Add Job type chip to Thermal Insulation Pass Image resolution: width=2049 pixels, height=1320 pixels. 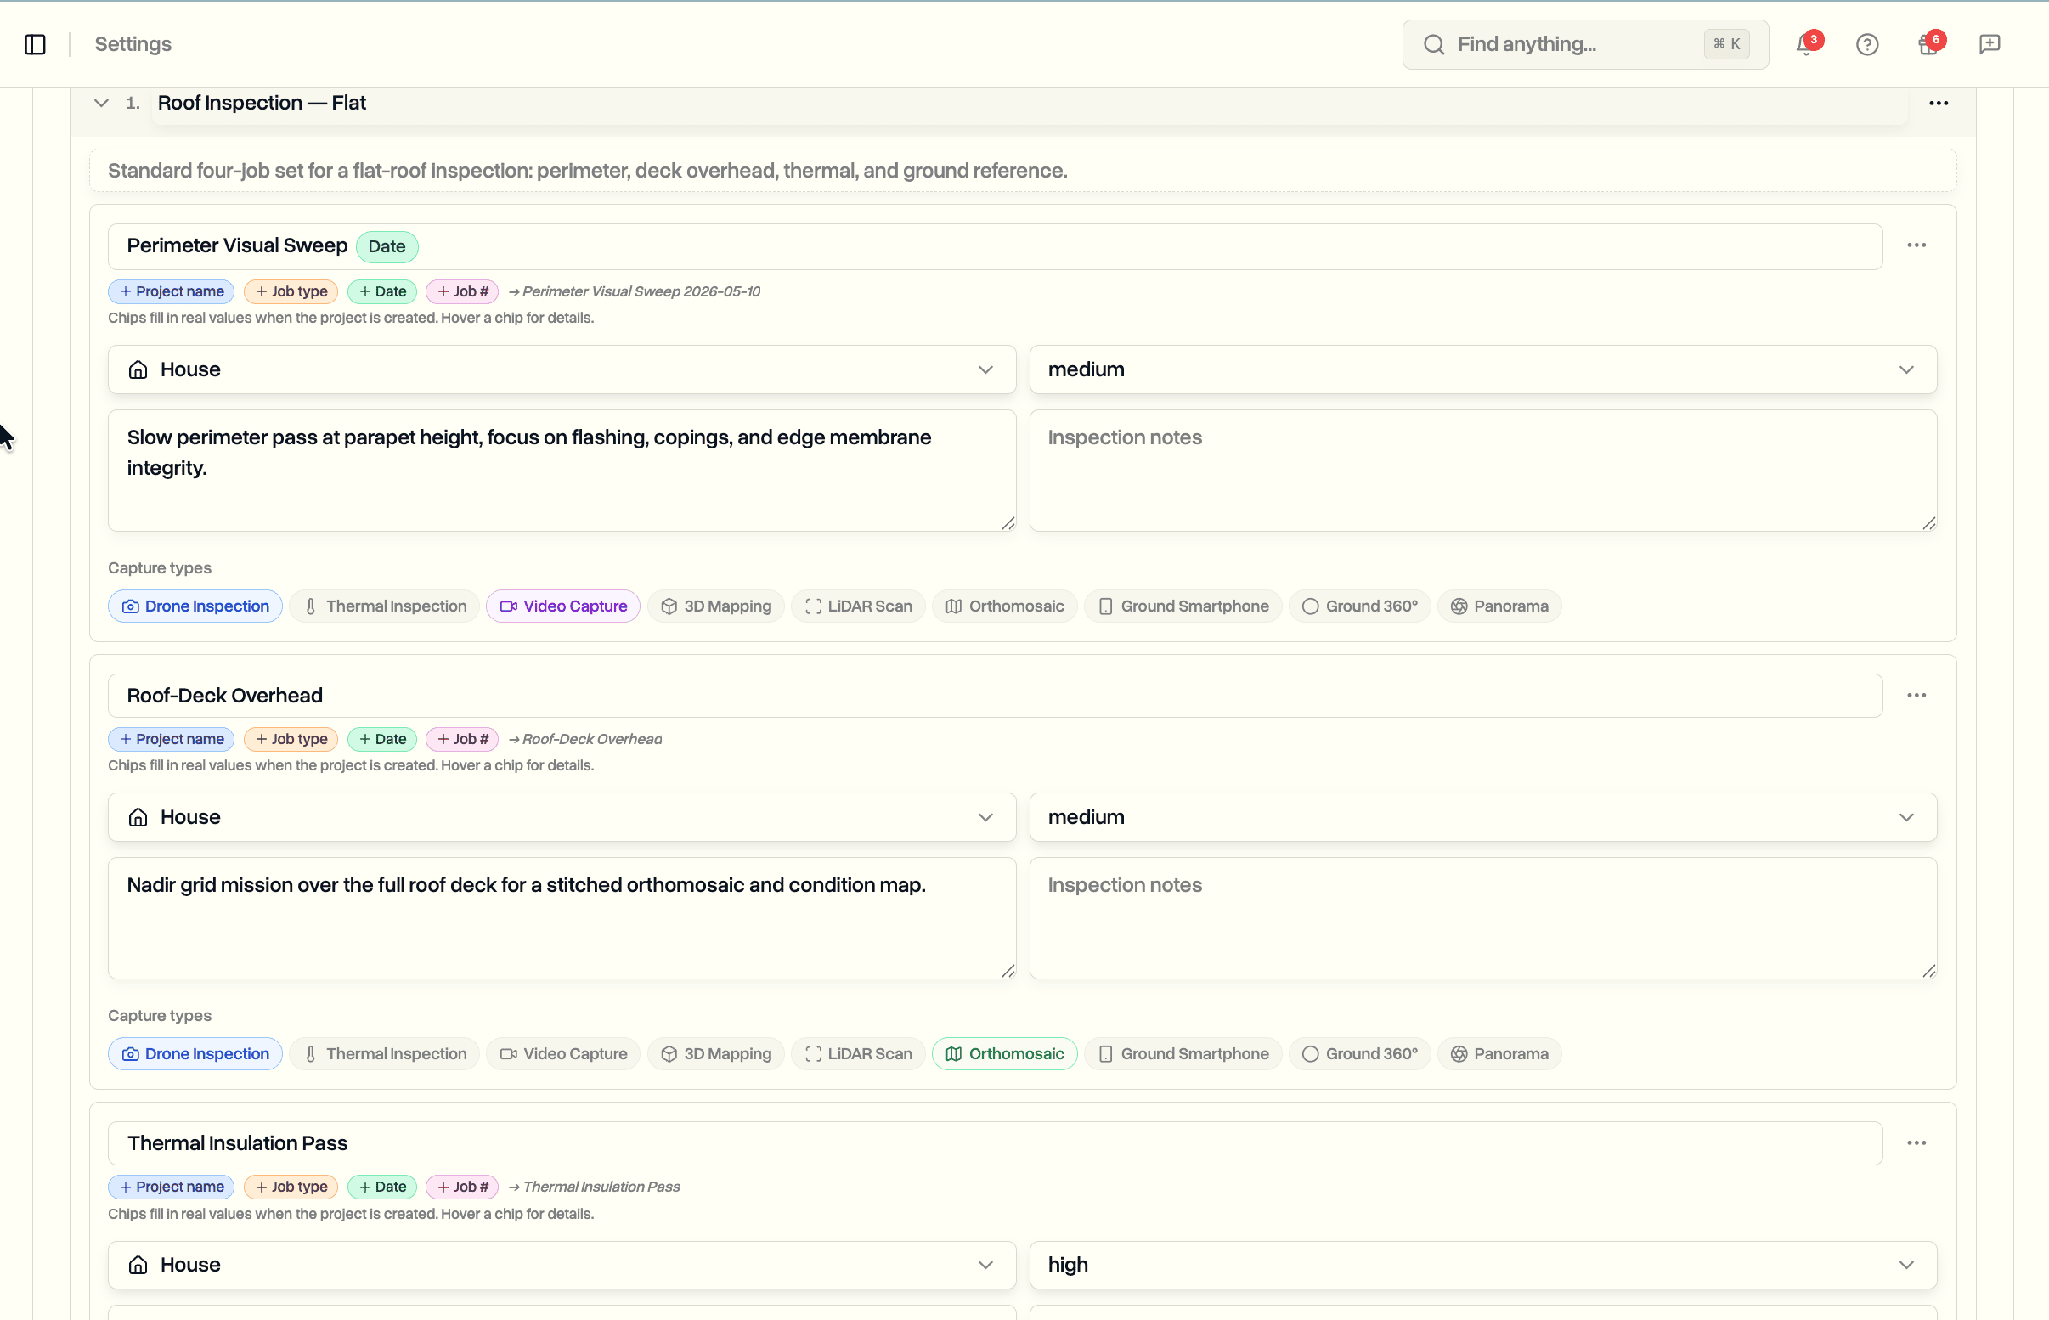click(x=291, y=1187)
